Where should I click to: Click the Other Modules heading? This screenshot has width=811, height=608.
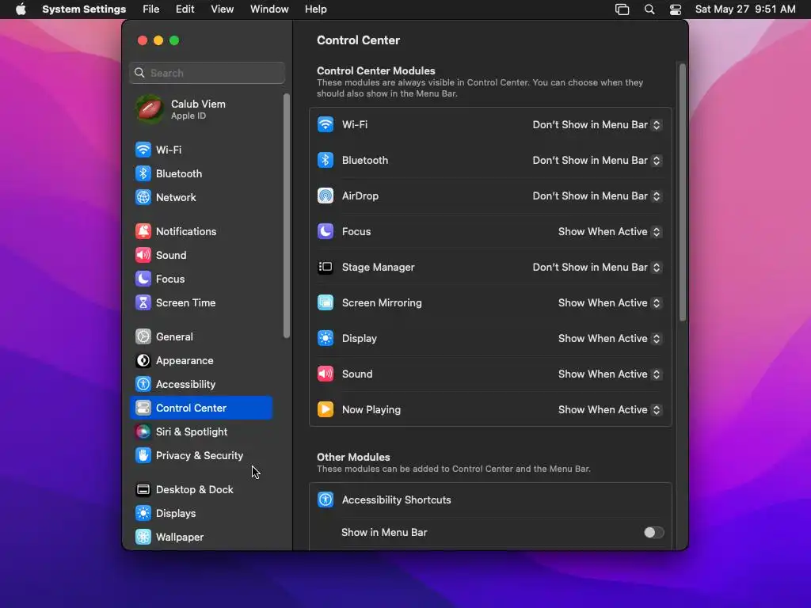coord(353,457)
